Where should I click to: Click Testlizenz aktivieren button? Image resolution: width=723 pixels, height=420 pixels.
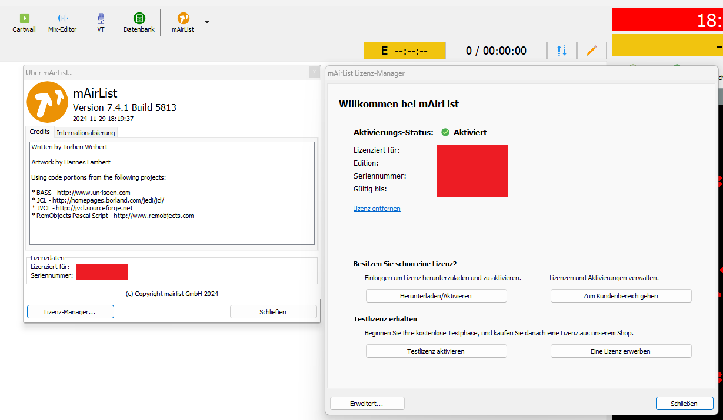[436, 351]
